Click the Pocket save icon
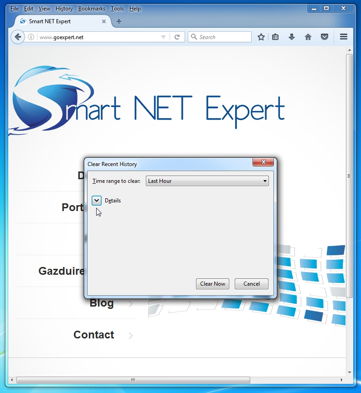361x393 pixels. click(325, 37)
